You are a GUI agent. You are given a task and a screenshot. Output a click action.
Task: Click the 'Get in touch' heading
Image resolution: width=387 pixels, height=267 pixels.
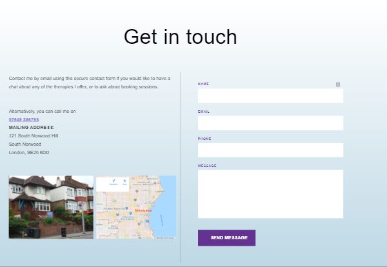click(x=181, y=37)
